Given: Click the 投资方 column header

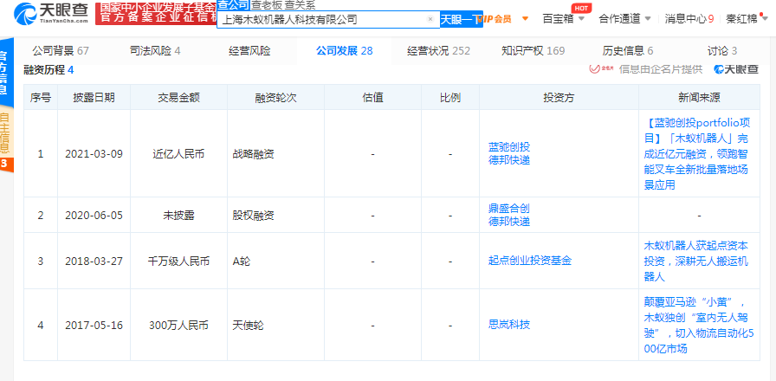Looking at the screenshot, I should (559, 98).
